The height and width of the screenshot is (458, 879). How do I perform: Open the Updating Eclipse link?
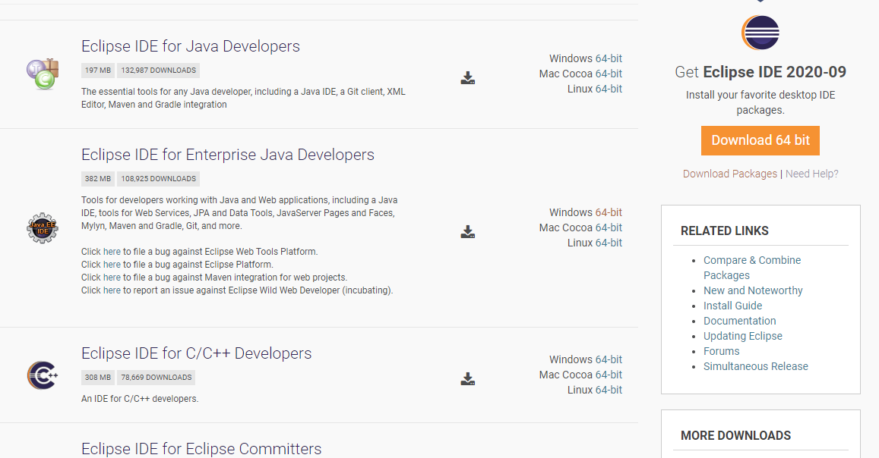743,336
